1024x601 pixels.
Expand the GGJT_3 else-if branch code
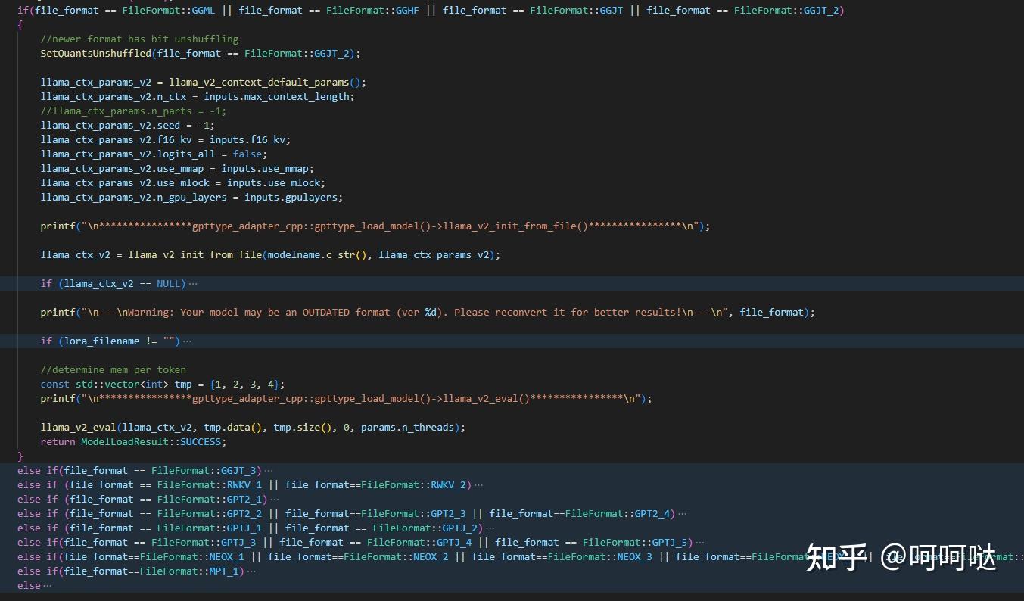click(x=266, y=470)
